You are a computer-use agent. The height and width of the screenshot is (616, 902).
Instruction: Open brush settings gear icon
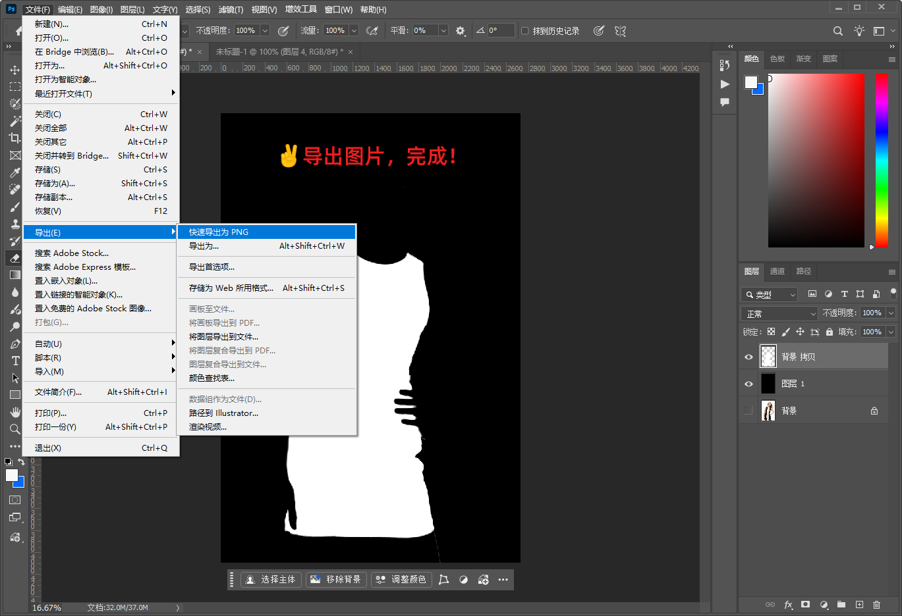click(460, 31)
